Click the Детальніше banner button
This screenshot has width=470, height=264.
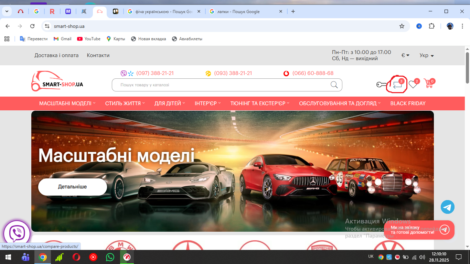coord(72,187)
